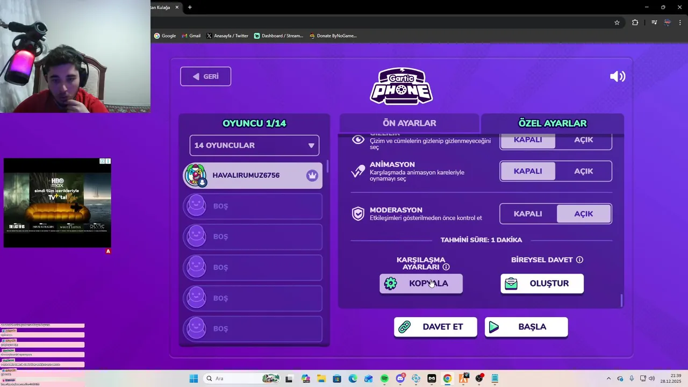This screenshot has height=387, width=688.
Task: Click the HBO Max advertisement
Action: (58, 203)
